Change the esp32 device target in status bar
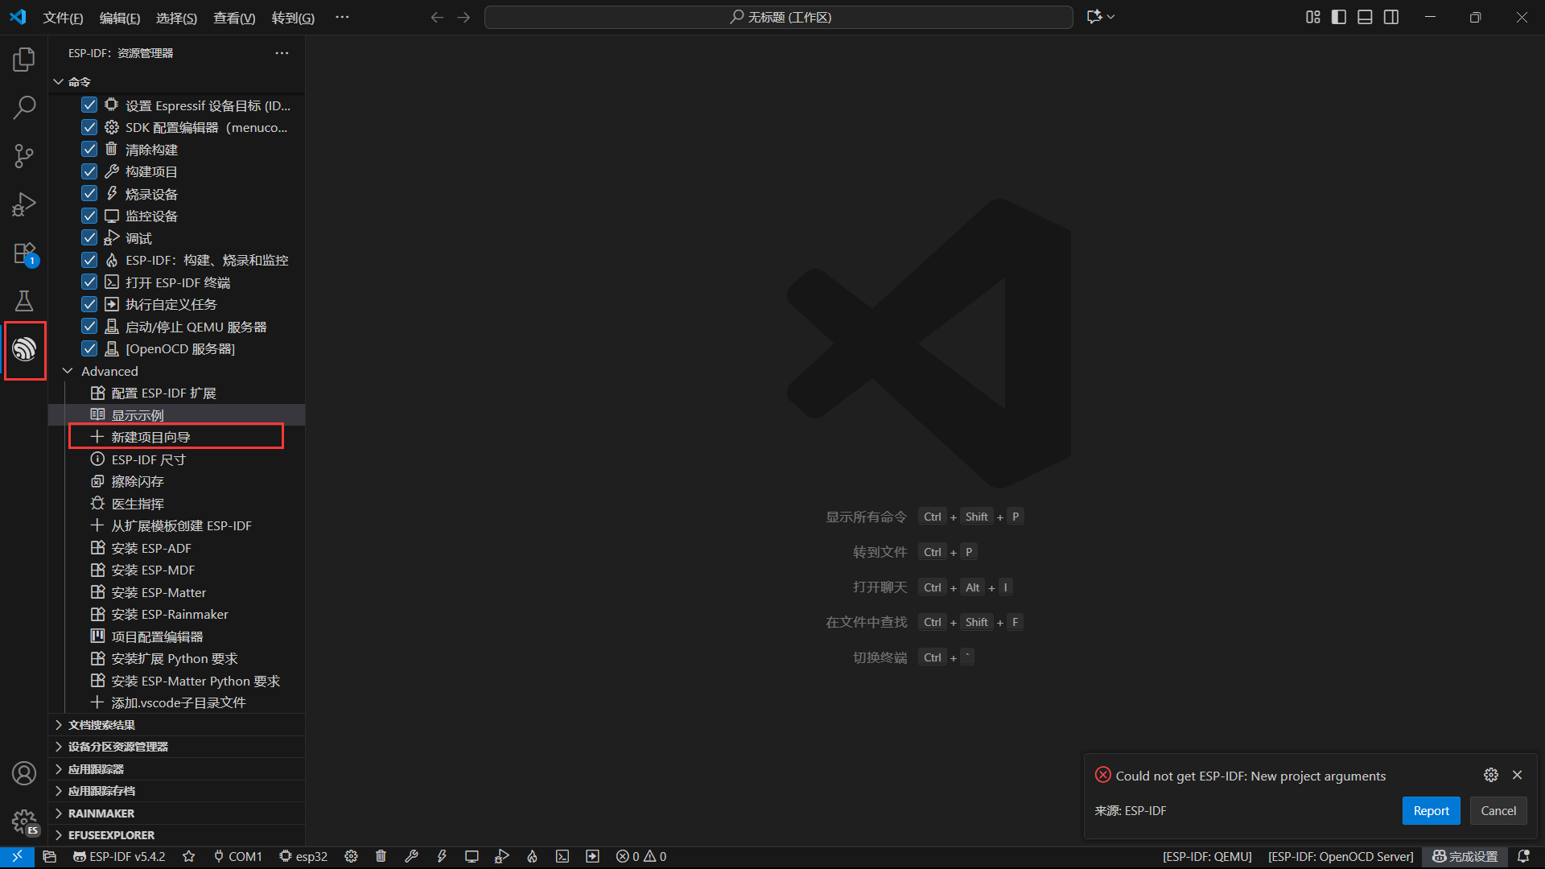 coord(303,857)
